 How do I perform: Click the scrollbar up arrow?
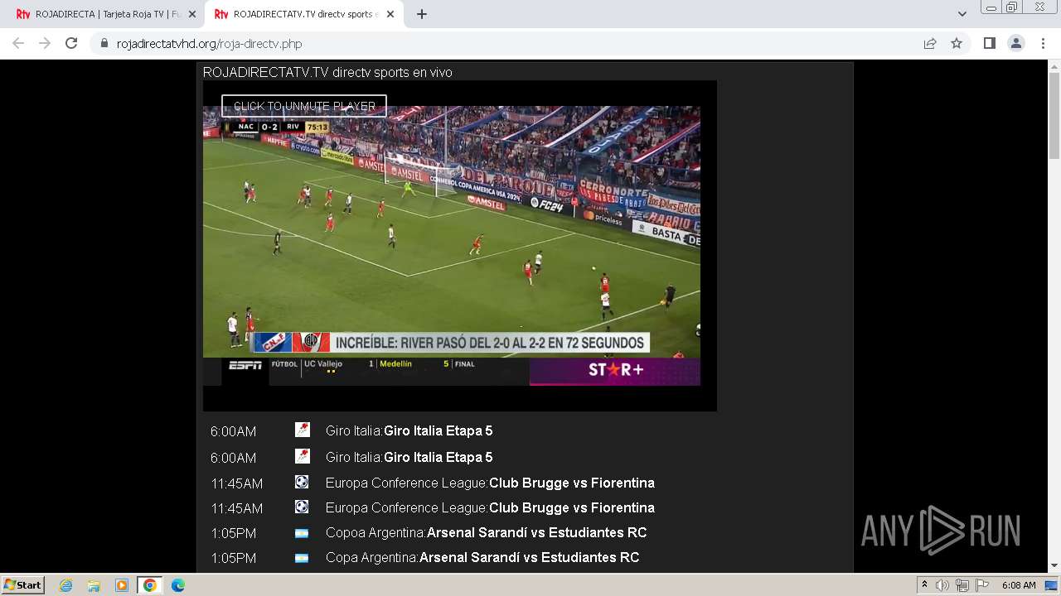pyautogui.click(x=1054, y=66)
